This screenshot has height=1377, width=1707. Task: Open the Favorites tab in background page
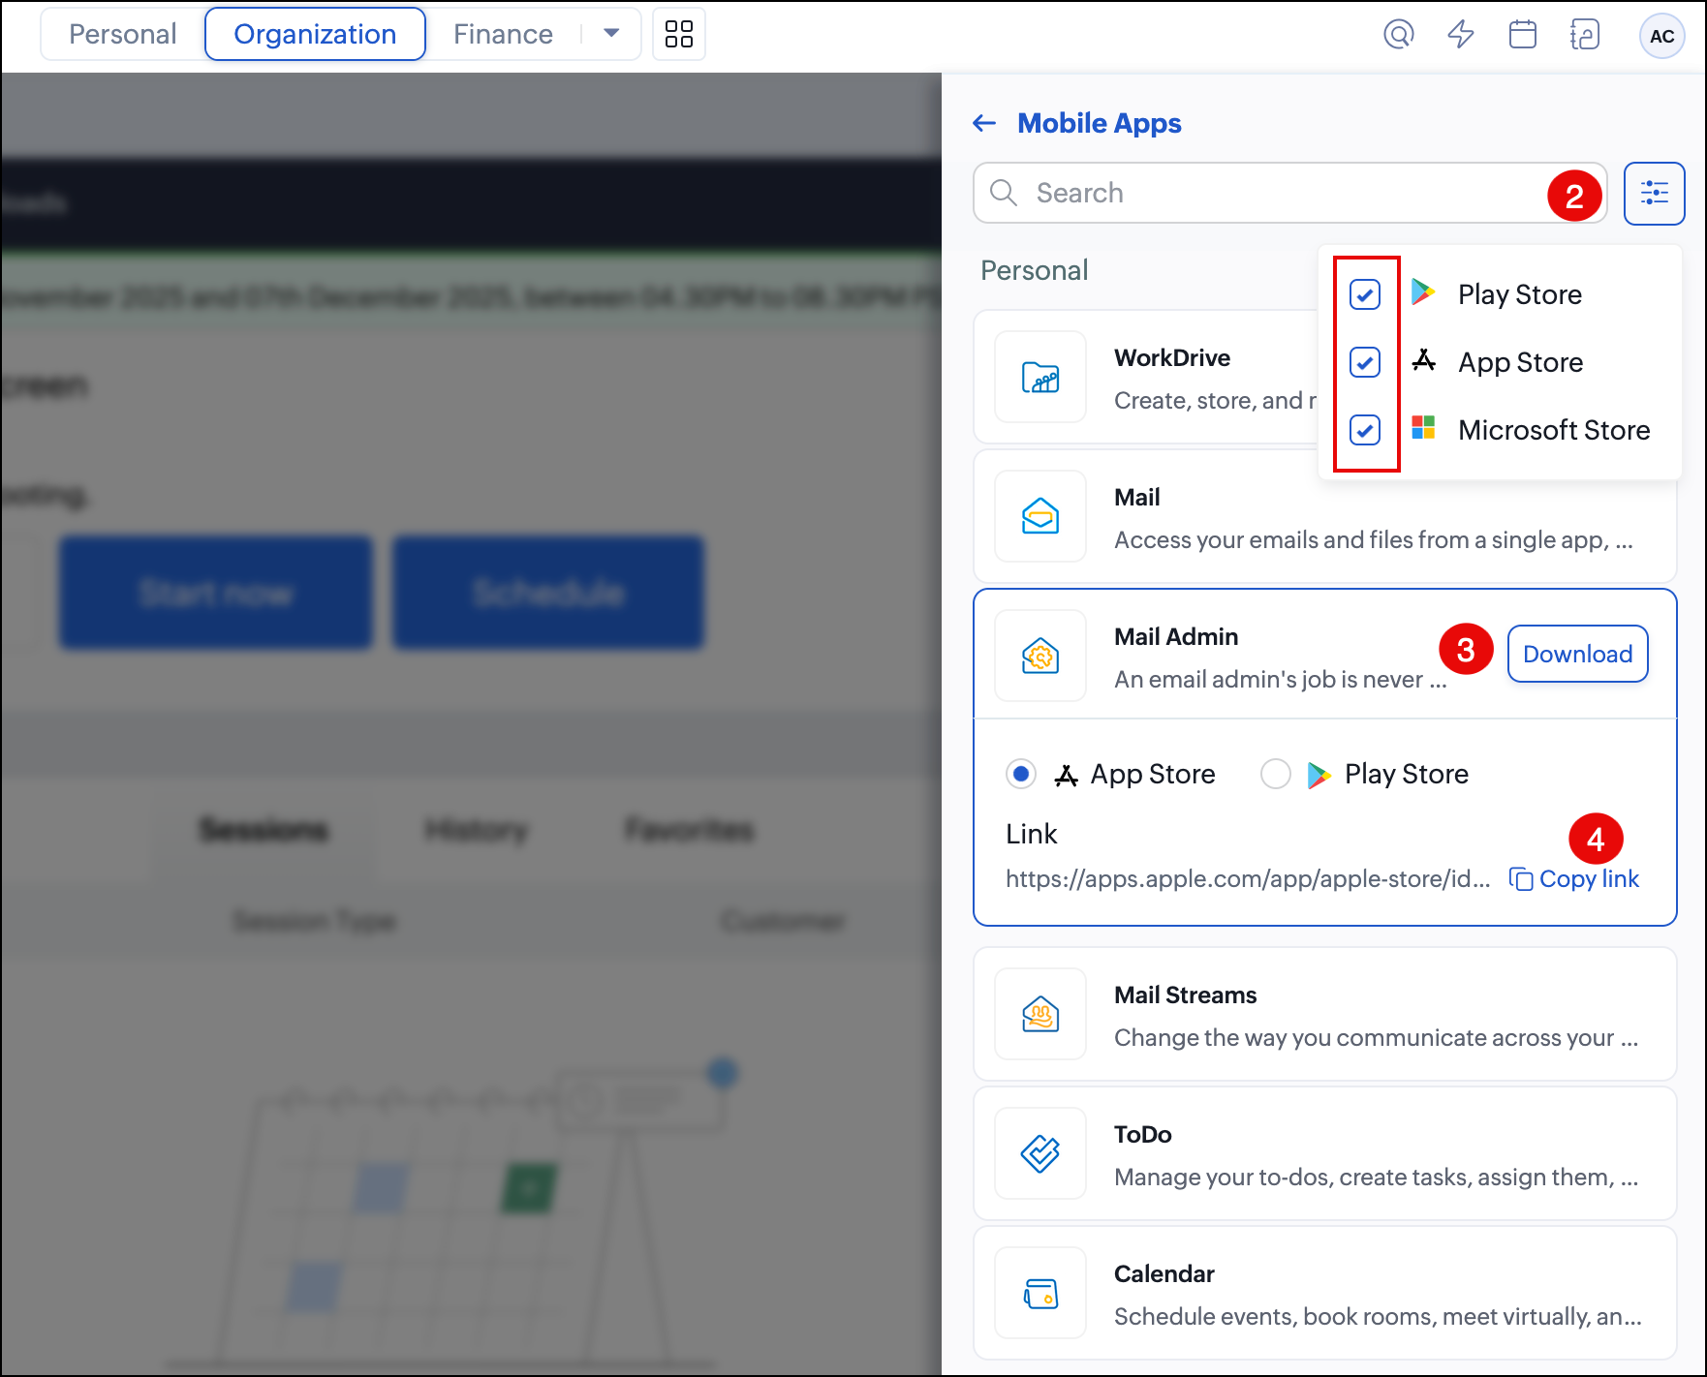pos(689,830)
